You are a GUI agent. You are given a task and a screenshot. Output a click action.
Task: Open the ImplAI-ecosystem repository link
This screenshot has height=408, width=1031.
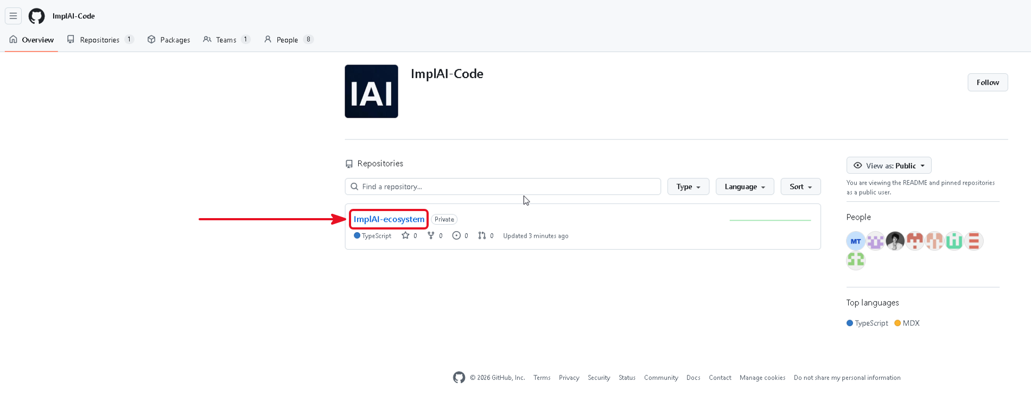click(389, 219)
